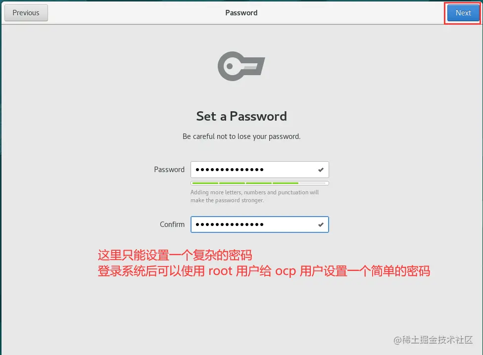This screenshot has width=483, height=355.
Task: Click the first green strength segment
Action: (x=205, y=183)
